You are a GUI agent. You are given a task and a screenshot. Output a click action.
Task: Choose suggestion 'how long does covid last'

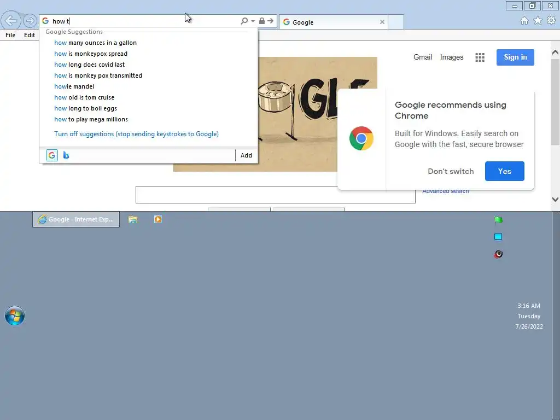148,65
